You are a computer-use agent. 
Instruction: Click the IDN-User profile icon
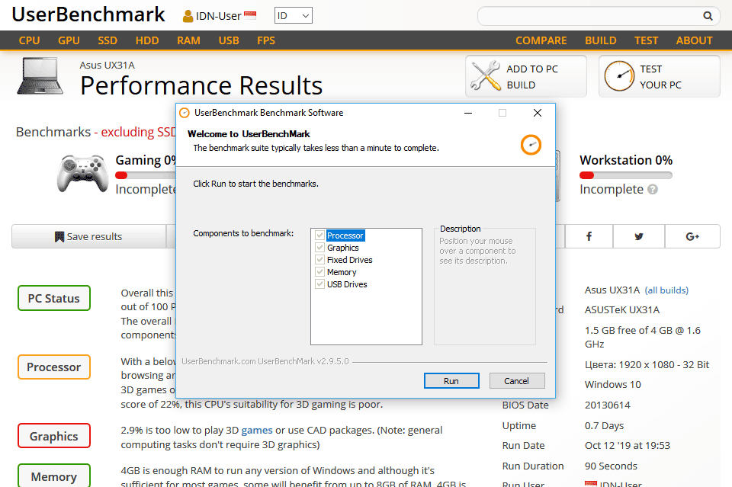[x=188, y=16]
